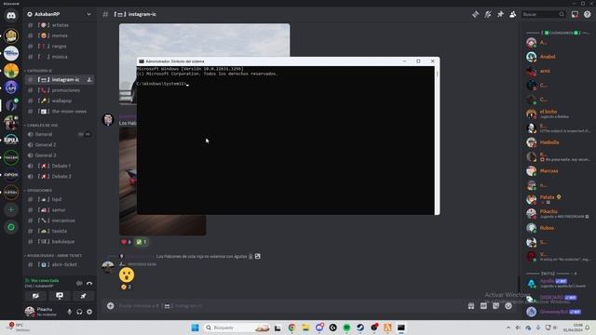Viewport: 596px width, 335px height.
Task: Join the Debate 1 voice channel
Action: [x=59, y=166]
